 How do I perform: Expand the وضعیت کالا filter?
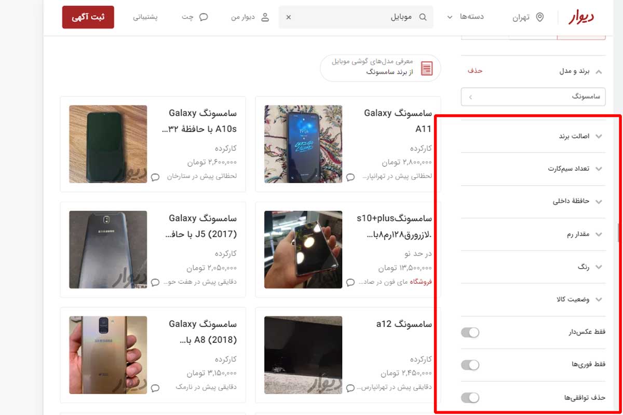533,300
